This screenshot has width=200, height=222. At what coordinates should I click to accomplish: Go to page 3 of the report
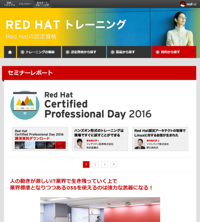(x=105, y=164)
